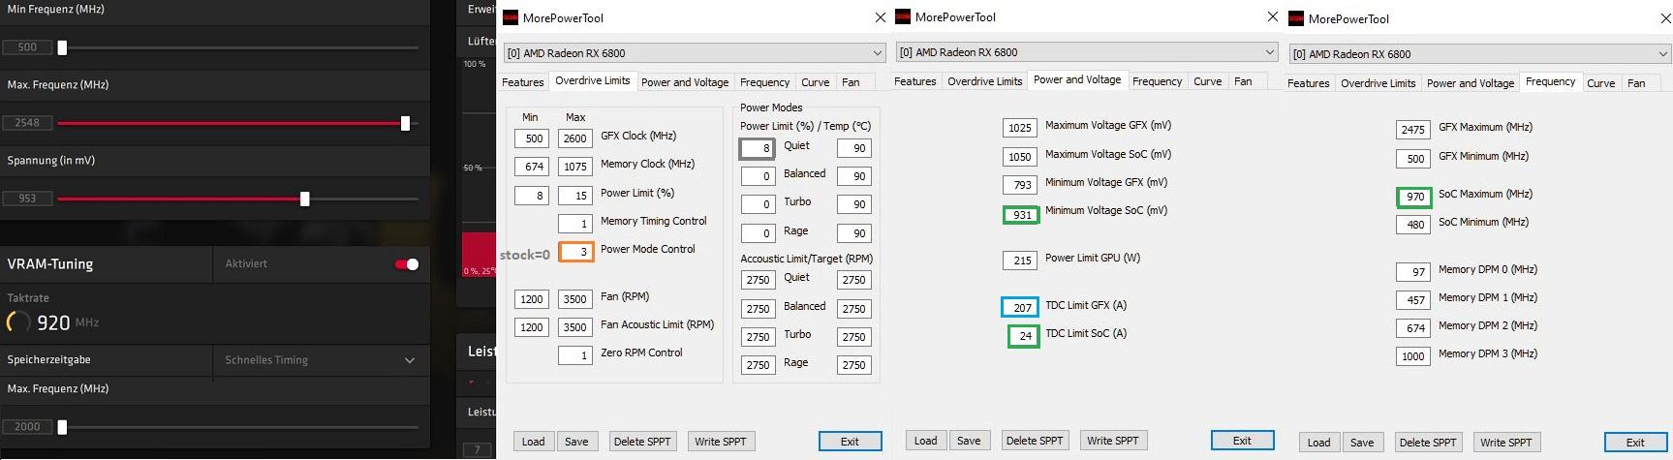Click Save button in Frequency window

[x=1362, y=443]
